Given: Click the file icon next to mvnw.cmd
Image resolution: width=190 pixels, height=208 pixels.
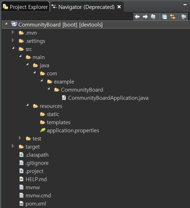Looking at the screenshot, I should [21, 195].
